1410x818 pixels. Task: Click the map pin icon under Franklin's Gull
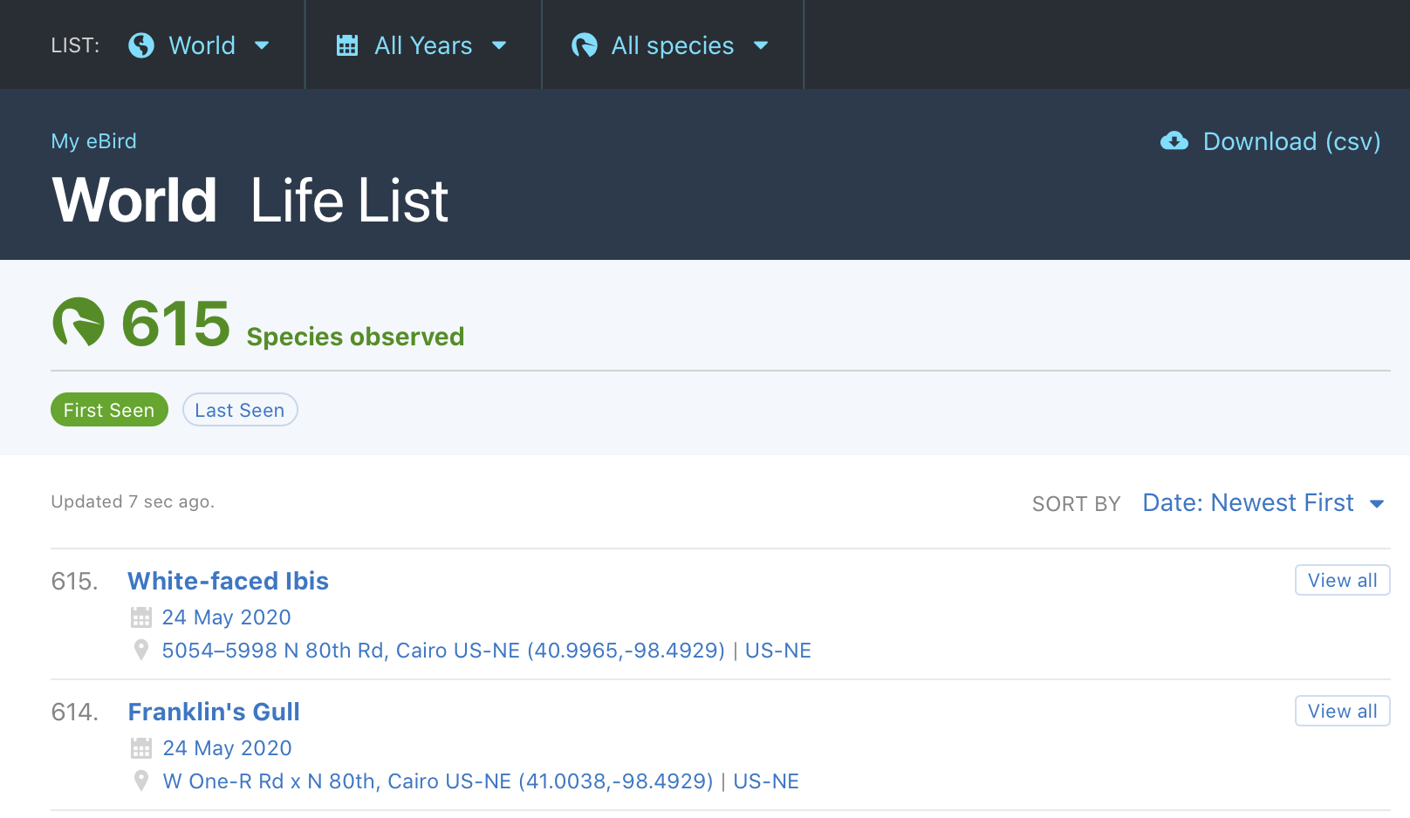(140, 781)
